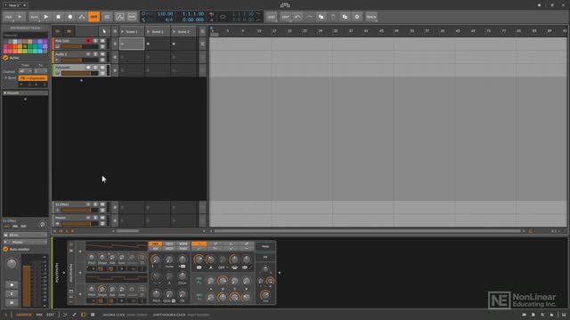Switch to EDIT view tab
The height and width of the screenshot is (320, 570).
[x=51, y=315]
